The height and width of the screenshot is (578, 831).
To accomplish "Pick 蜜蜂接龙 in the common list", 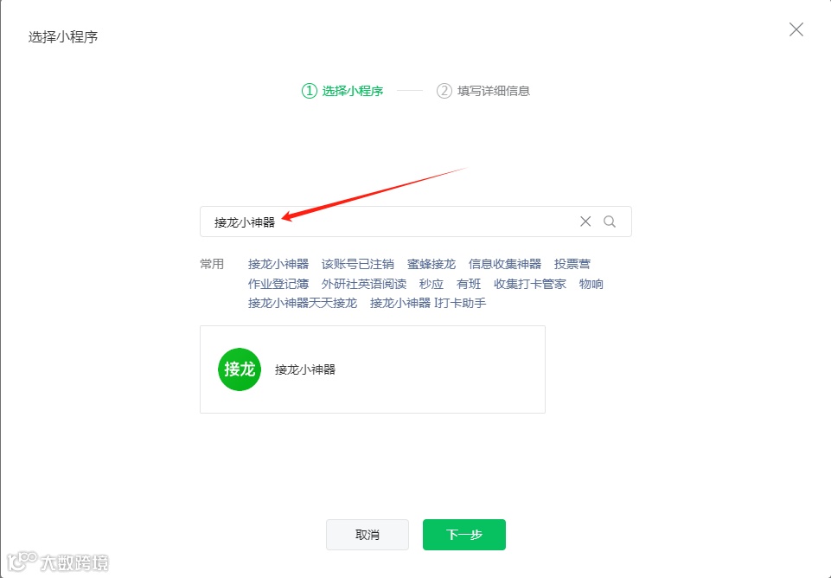I will coord(431,264).
